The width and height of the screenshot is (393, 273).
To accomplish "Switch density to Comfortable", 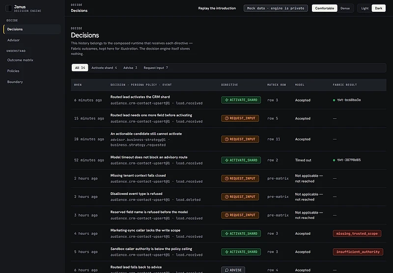I will [x=325, y=8].
